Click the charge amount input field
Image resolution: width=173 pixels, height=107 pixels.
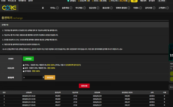(33, 77)
